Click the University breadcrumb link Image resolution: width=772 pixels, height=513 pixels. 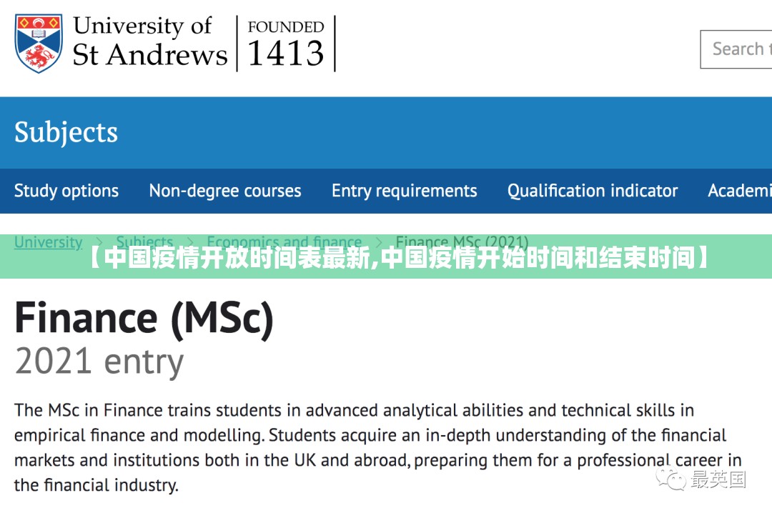(48, 242)
